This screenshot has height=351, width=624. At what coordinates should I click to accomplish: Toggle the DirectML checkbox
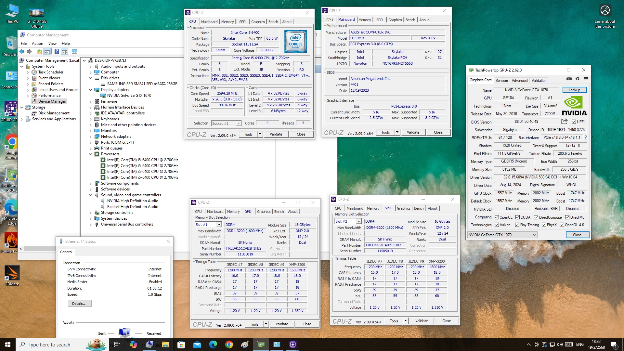[567, 217]
